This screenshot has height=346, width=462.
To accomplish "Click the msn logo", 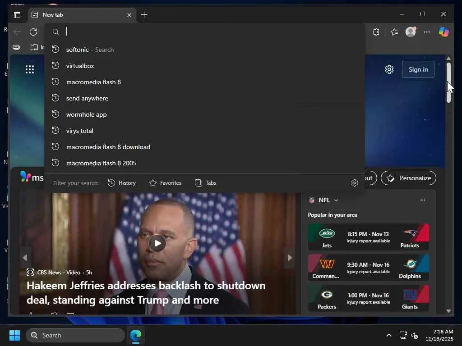I will (x=32, y=177).
